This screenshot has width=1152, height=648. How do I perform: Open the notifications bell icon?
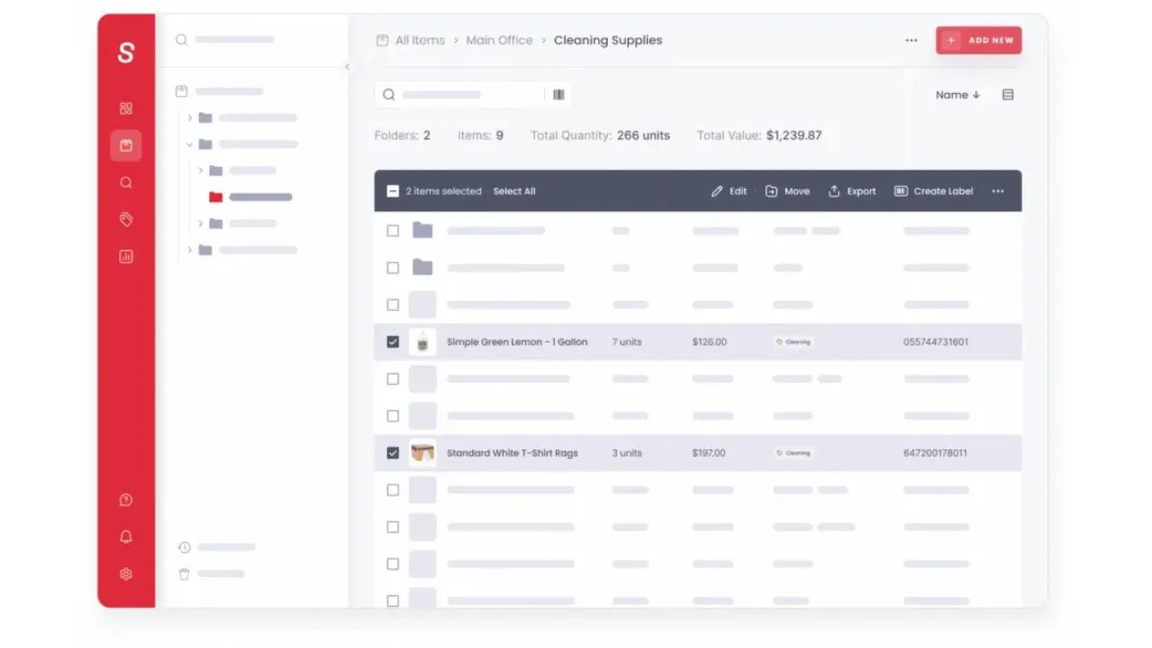pos(126,537)
